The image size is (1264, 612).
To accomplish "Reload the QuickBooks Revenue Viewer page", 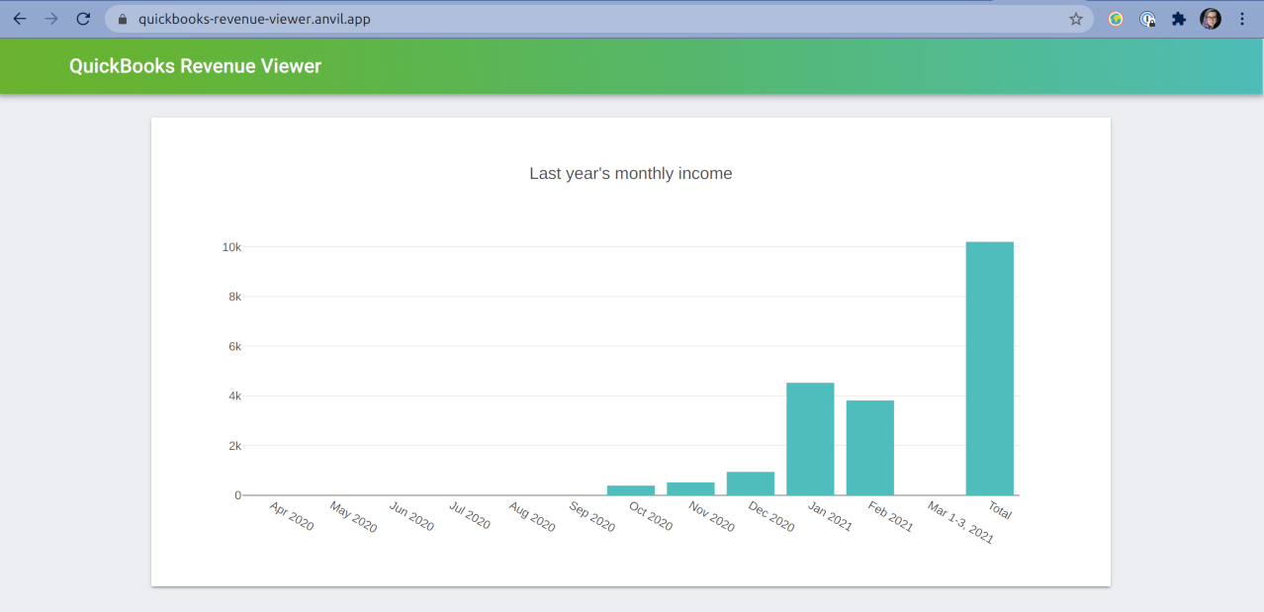I will [83, 17].
